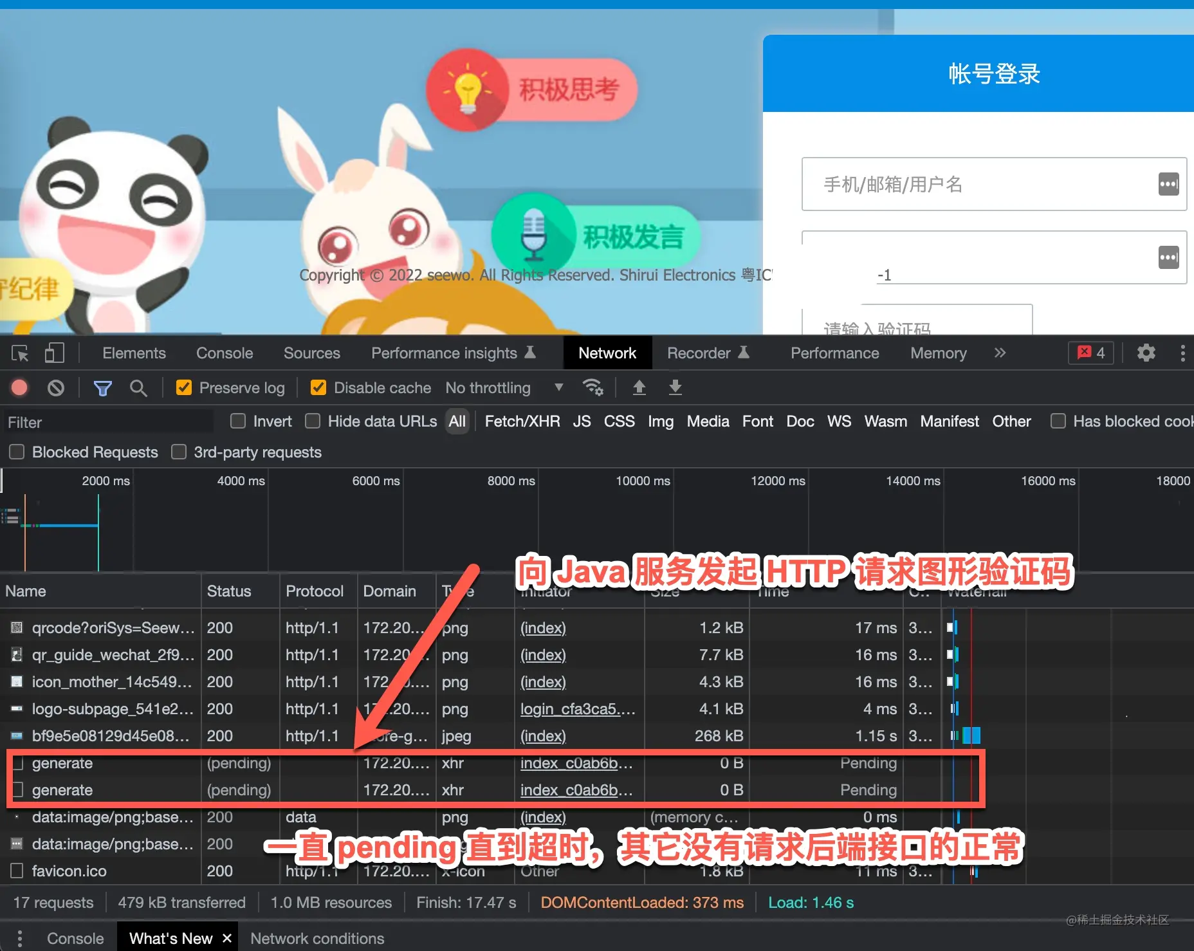Select the All filter type
This screenshot has width=1194, height=951.
click(457, 421)
